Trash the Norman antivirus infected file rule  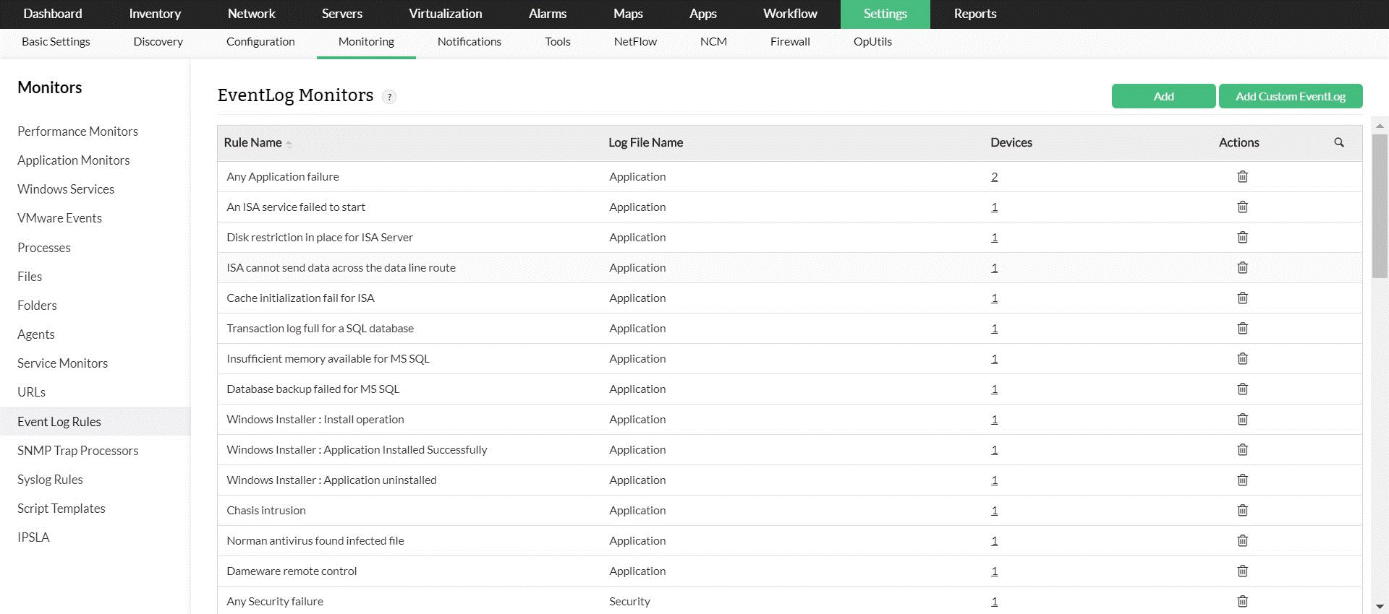coord(1242,540)
